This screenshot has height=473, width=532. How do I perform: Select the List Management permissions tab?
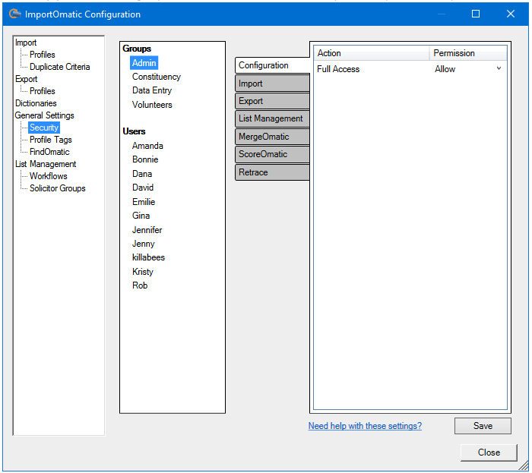(272, 118)
